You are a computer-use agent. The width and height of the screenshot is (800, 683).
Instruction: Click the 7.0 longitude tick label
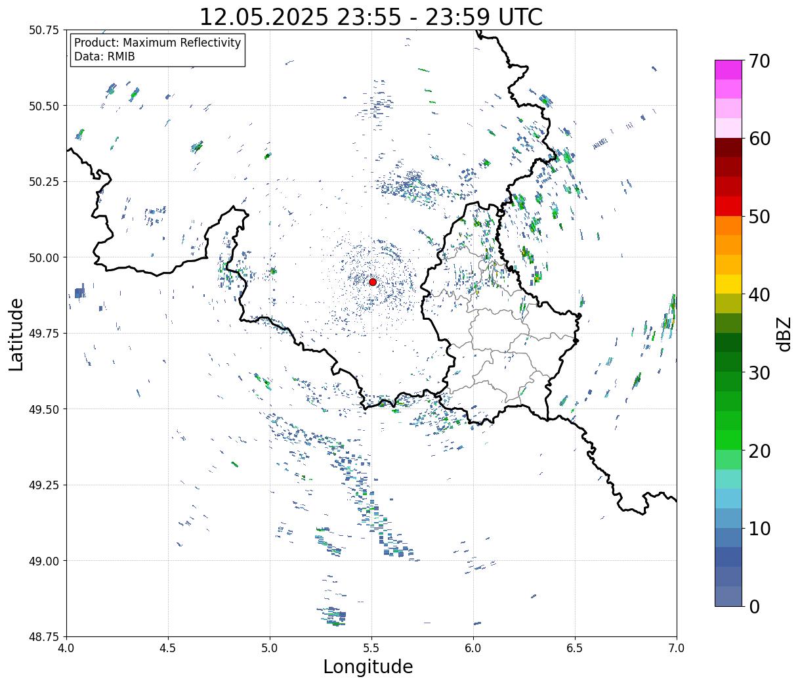tap(677, 648)
